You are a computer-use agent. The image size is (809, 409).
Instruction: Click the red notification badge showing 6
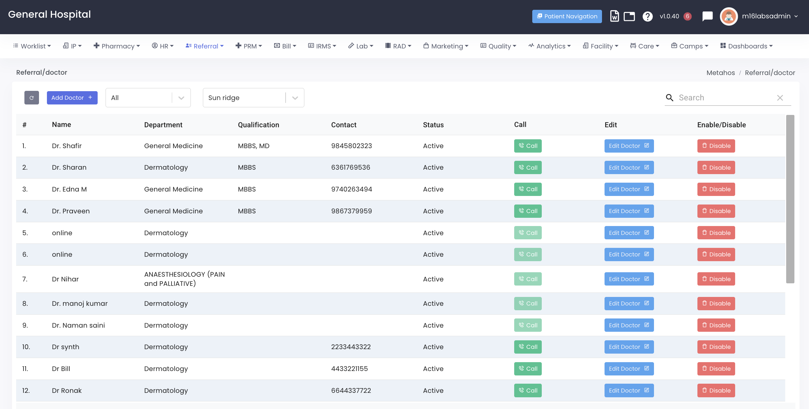point(687,16)
